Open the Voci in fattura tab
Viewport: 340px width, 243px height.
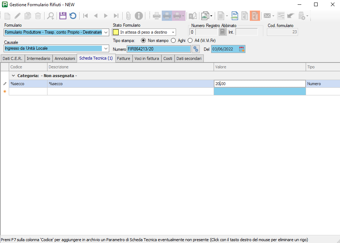tap(147, 58)
